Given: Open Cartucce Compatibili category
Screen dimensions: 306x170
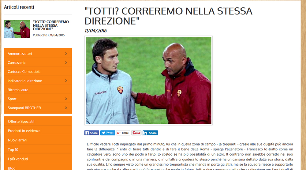Looking at the screenshot, I should 24,72.
